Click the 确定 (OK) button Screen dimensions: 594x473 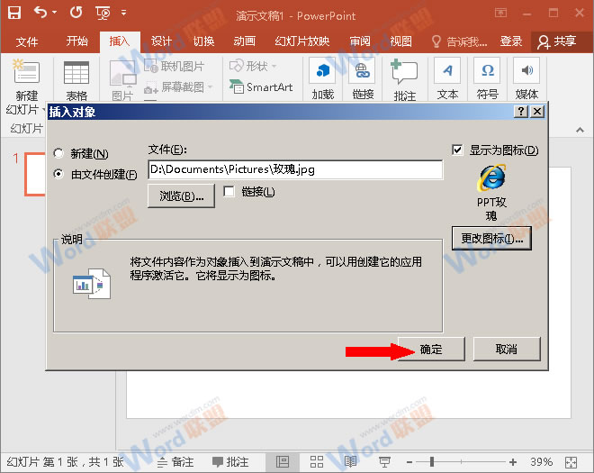(431, 349)
